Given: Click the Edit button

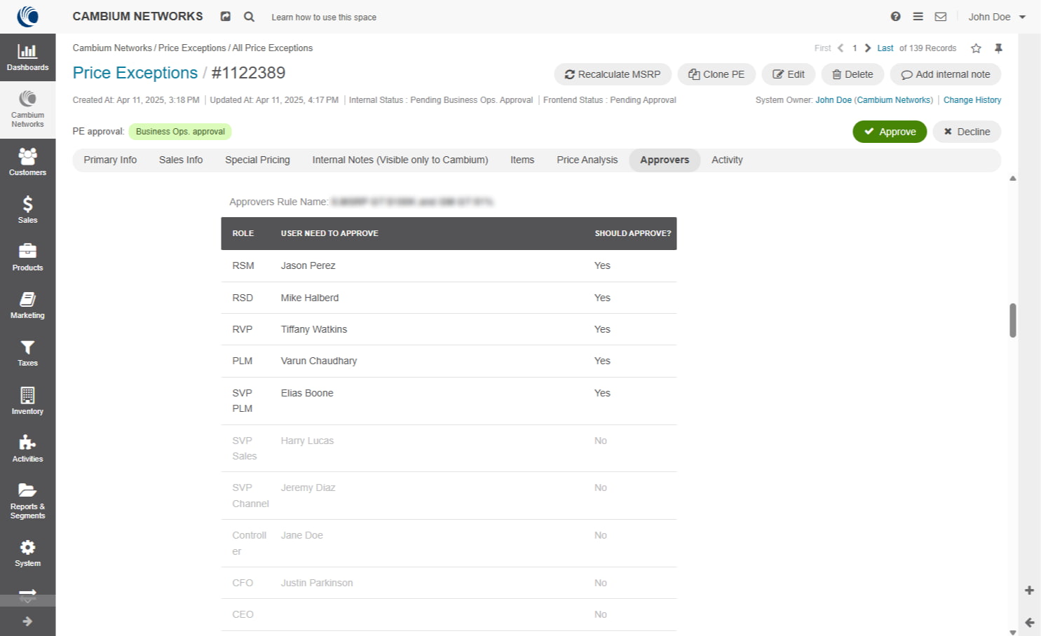Looking at the screenshot, I should coord(789,74).
